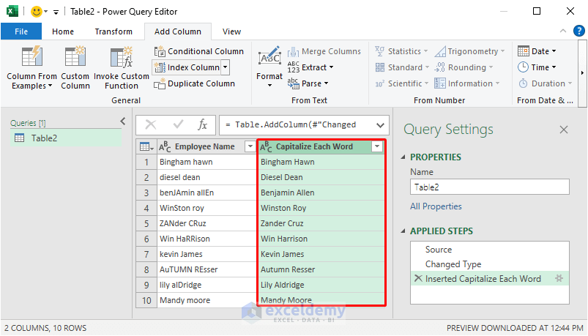Open Employee Name filter dropdown
This screenshot has height=336, width=588.
[250, 146]
